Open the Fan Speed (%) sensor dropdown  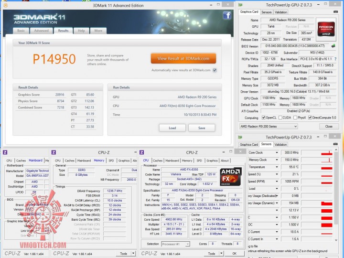[277, 174]
